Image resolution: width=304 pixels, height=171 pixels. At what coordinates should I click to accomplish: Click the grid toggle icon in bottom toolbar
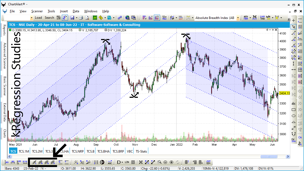coord(133,162)
